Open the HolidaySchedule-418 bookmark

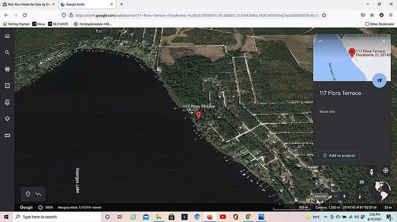[92, 24]
